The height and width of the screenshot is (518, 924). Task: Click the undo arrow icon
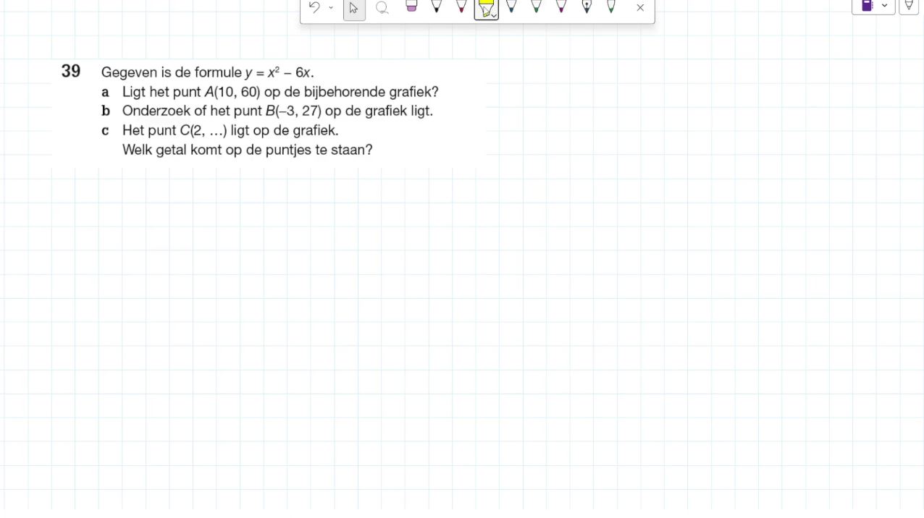click(314, 7)
